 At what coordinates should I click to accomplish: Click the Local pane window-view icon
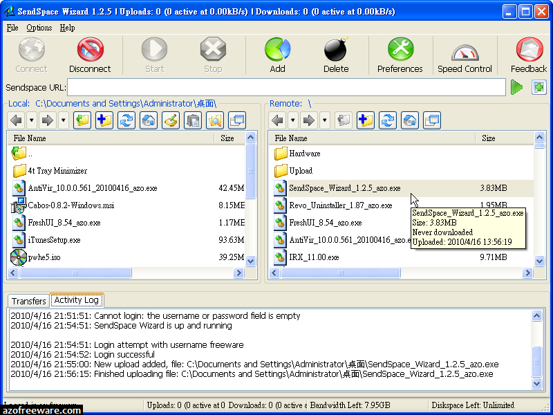237,120
